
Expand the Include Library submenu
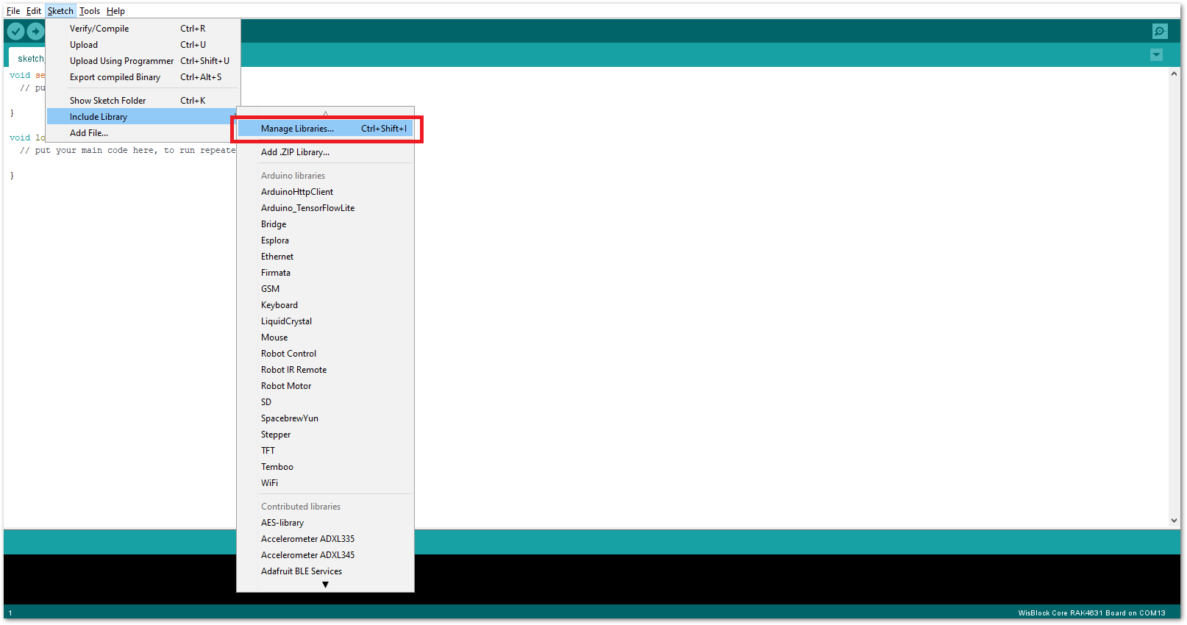143,117
